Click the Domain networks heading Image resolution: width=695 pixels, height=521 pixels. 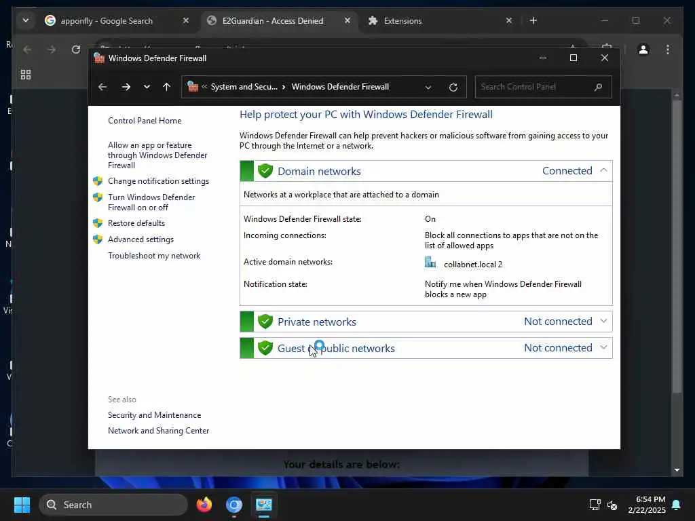click(x=319, y=171)
